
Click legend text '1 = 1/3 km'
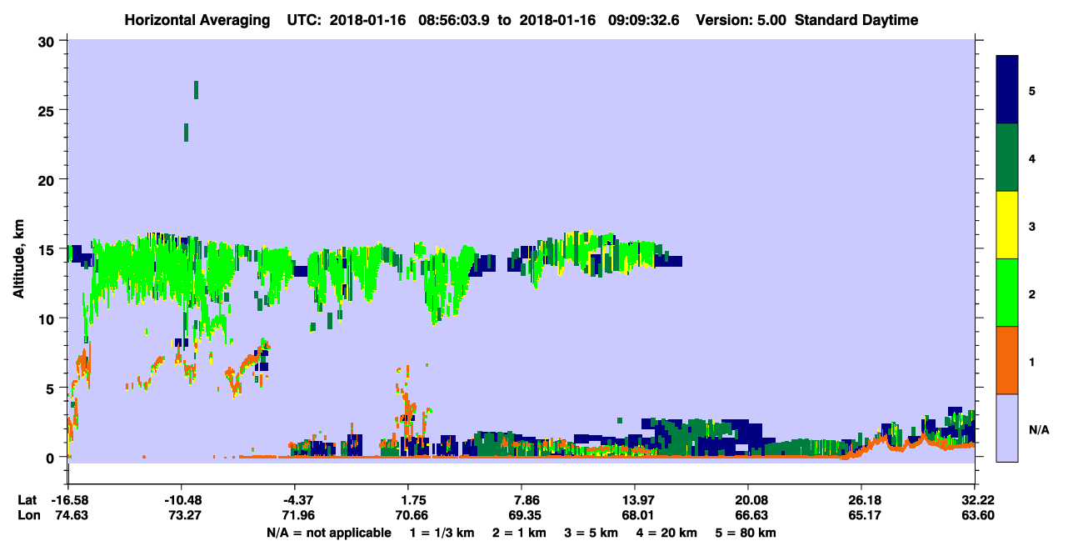444,533
